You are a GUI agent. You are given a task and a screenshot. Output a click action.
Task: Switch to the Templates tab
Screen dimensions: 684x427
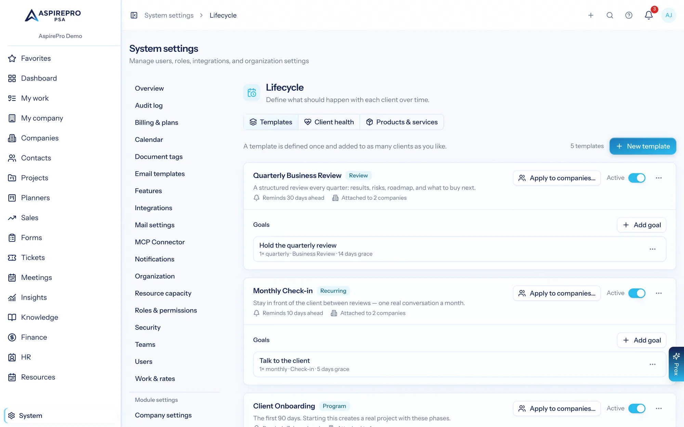click(x=271, y=122)
